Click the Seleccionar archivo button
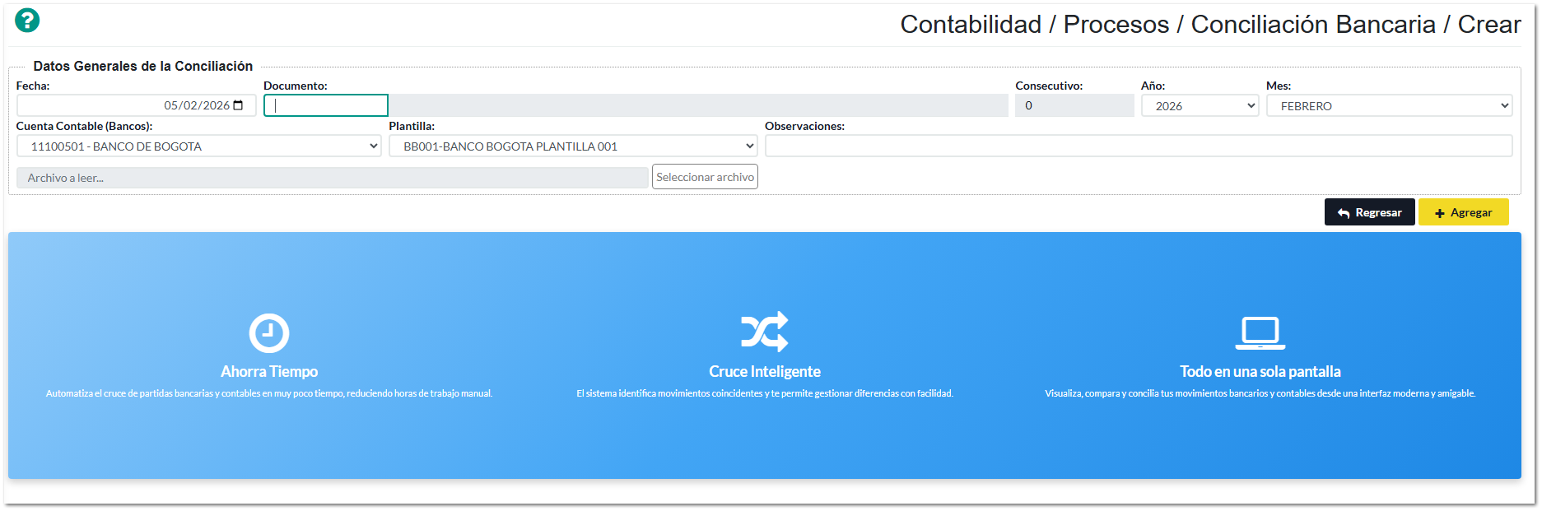This screenshot has width=1542, height=511. coord(705,177)
